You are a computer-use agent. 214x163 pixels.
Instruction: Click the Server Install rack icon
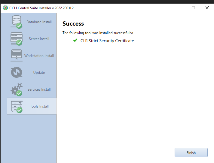click(17, 39)
